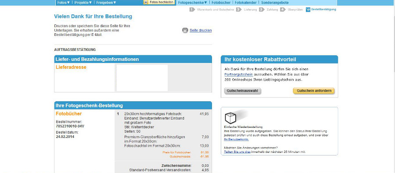Click the Zahlung step label
This screenshot has width=395, height=173.
pyautogui.click(x=272, y=10)
